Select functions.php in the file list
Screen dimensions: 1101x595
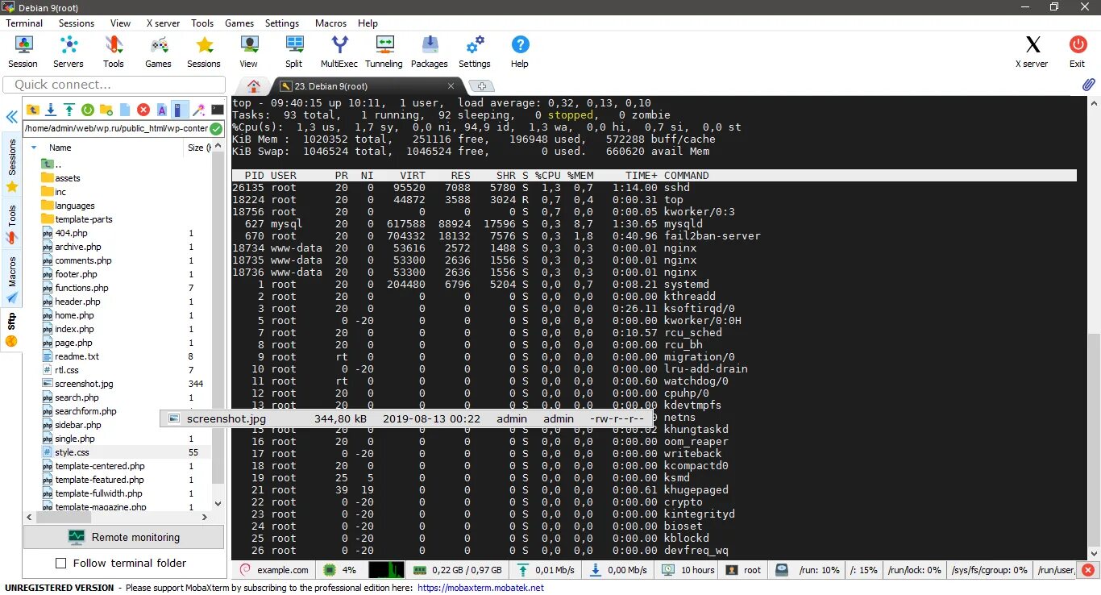(x=81, y=288)
